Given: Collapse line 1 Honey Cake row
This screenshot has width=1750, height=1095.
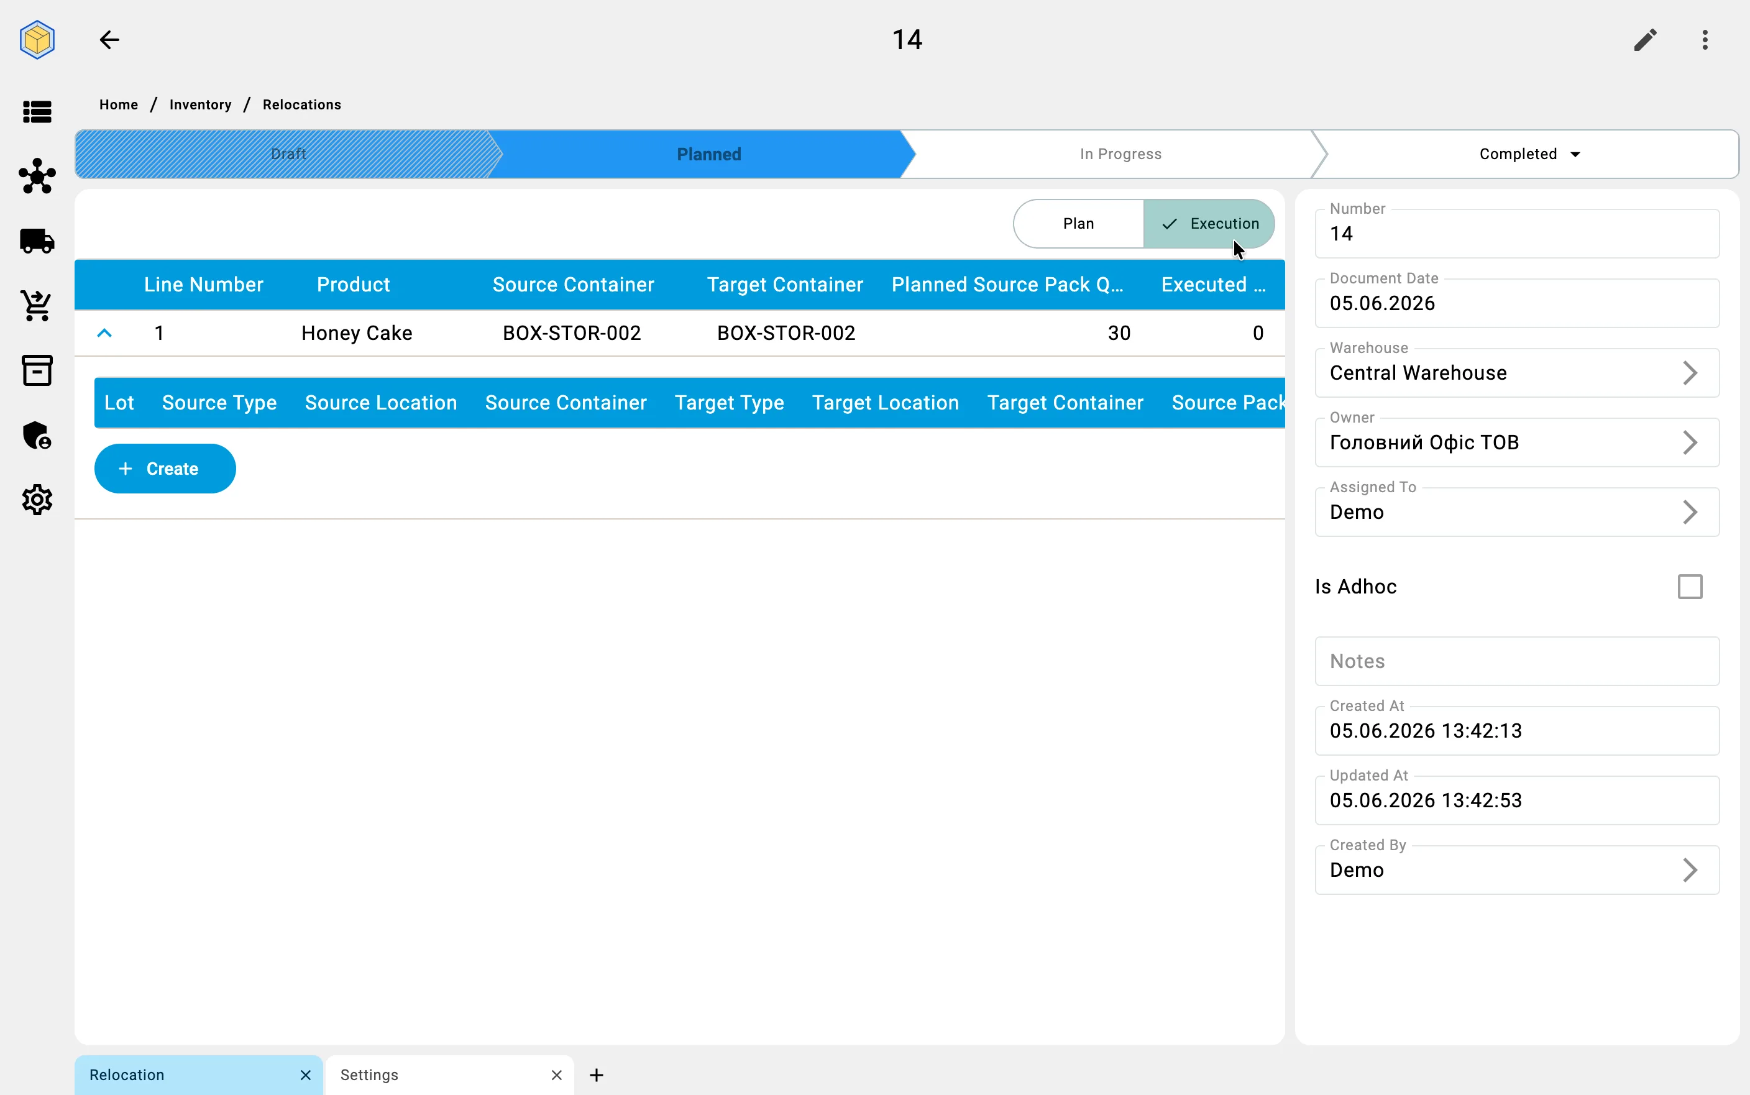Looking at the screenshot, I should [x=104, y=333].
